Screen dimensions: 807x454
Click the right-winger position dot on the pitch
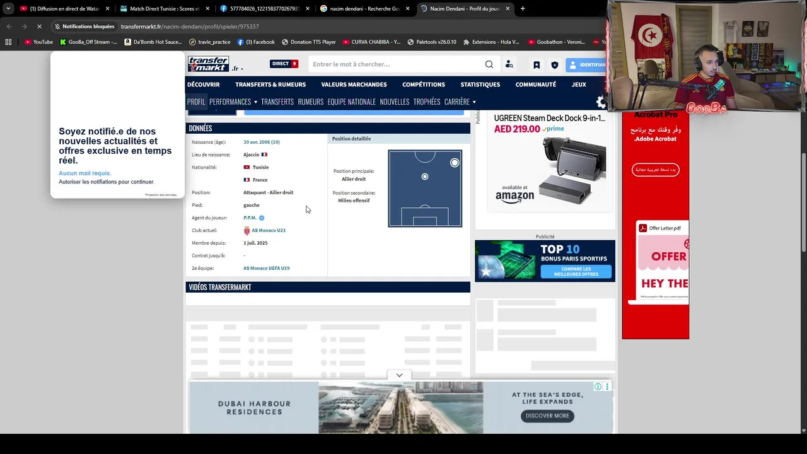tap(455, 163)
